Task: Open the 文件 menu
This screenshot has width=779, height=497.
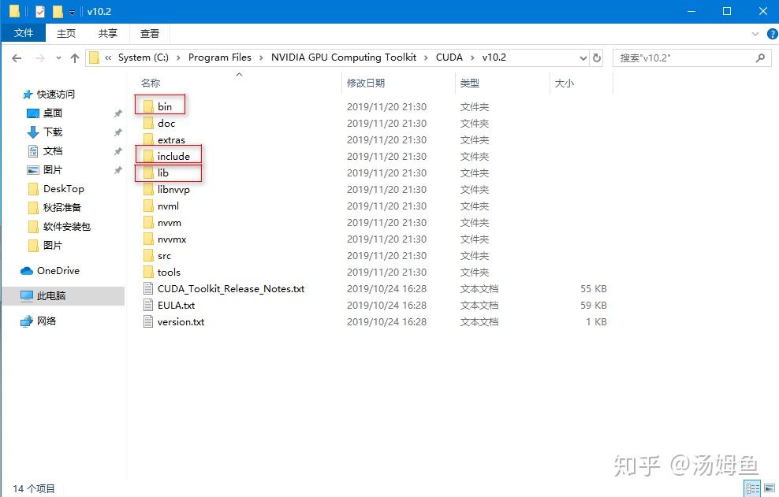Action: pos(24,33)
